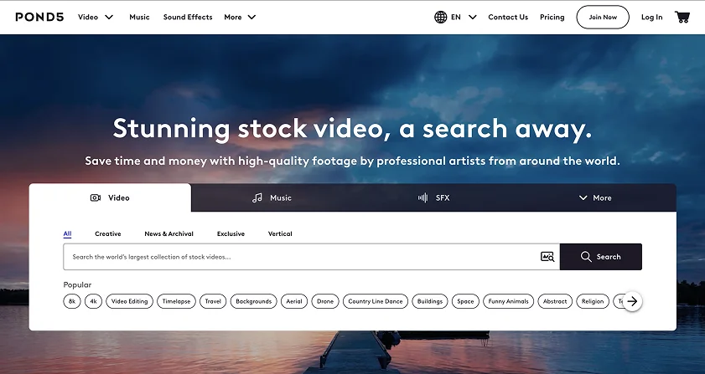Expand the Video menu chevron
This screenshot has height=374, width=705.
[x=109, y=17]
